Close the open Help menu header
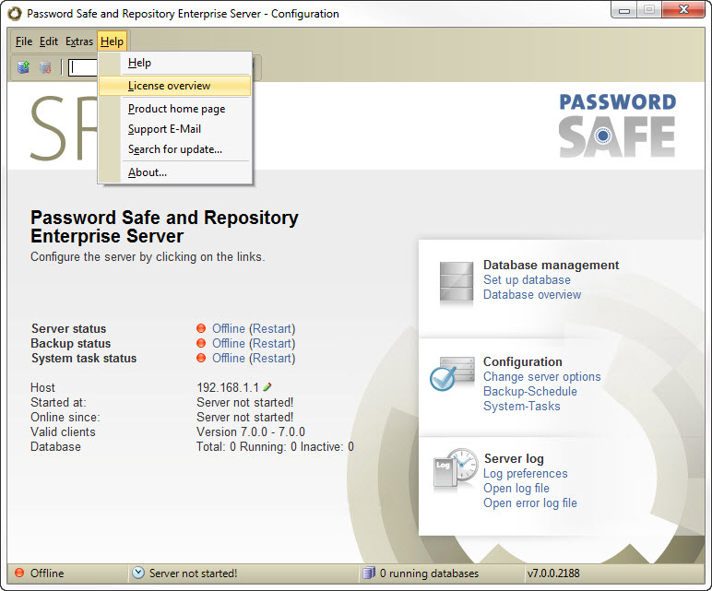This screenshot has height=591, width=712. 112,41
